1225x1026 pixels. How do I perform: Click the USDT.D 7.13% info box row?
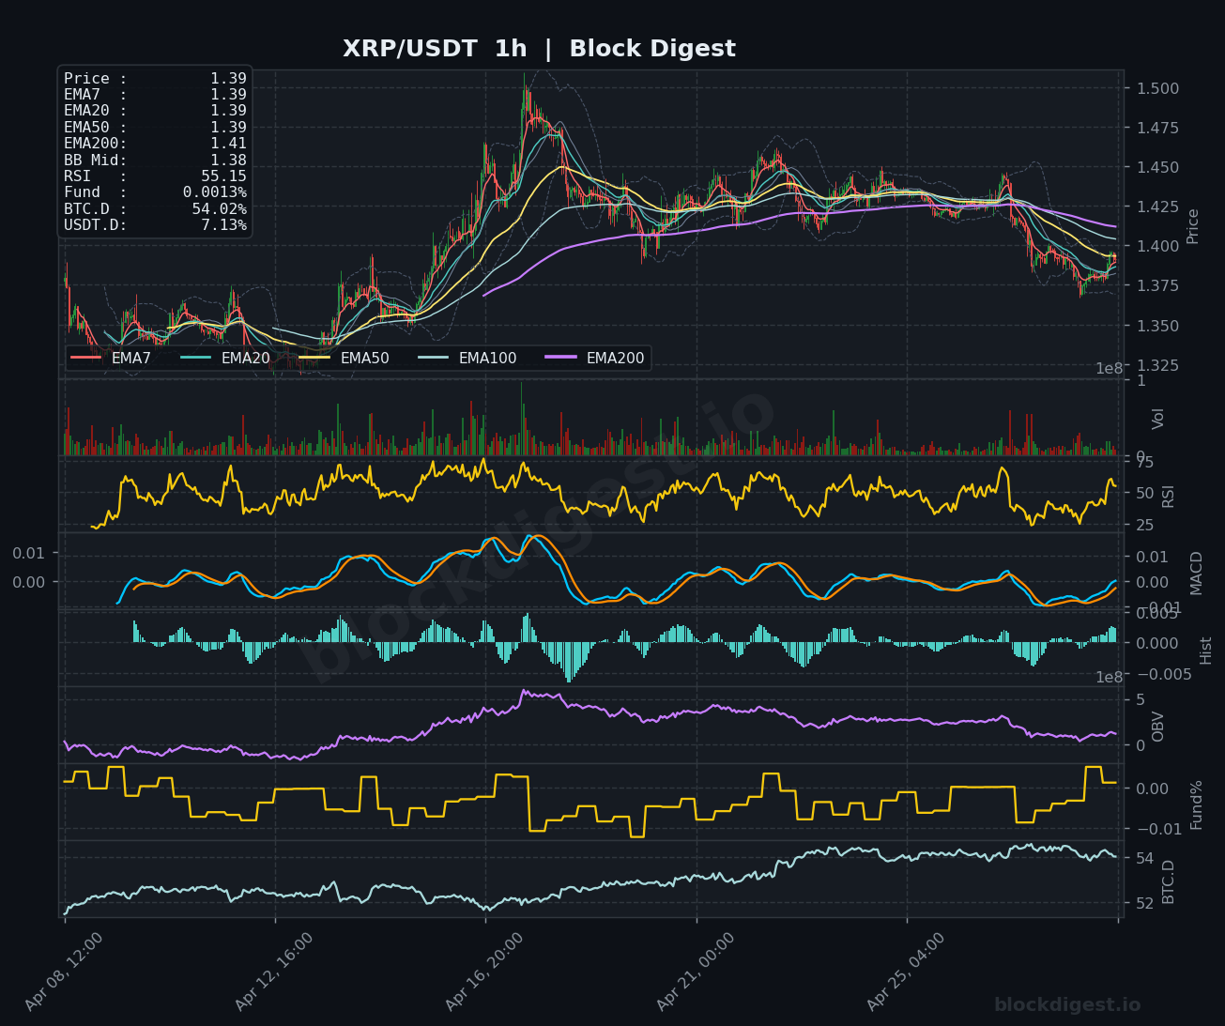pyautogui.click(x=155, y=225)
